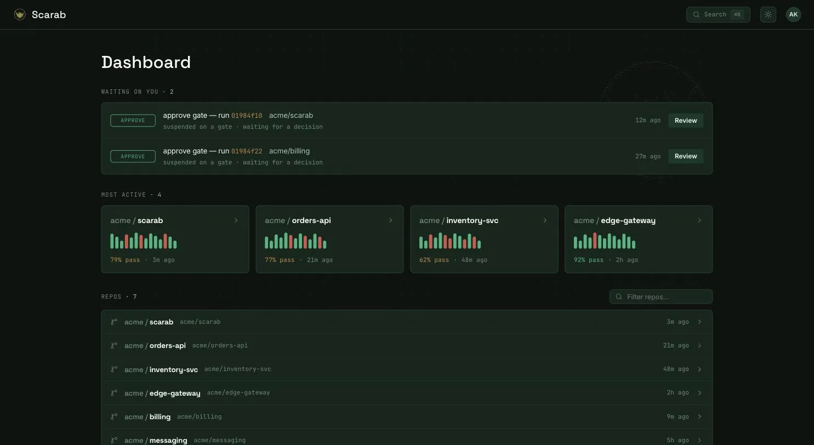Click branch icon in acme/scarab repo row
Viewport: 814px width, 445px height.
pyautogui.click(x=114, y=322)
